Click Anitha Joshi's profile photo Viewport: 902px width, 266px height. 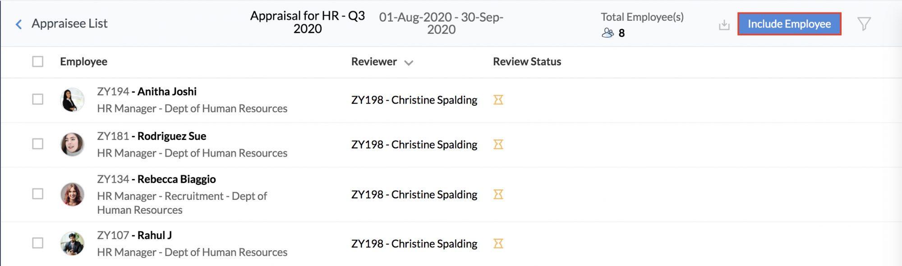tap(72, 99)
